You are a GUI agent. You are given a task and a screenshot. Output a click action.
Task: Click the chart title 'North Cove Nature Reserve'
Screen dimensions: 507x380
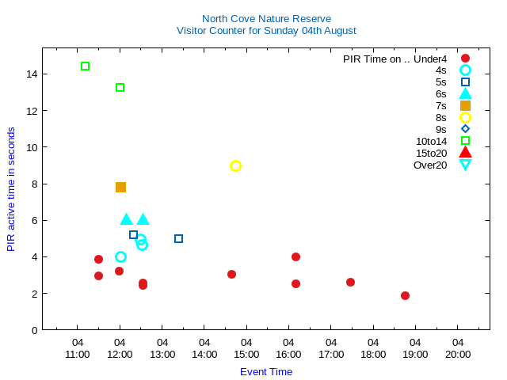tap(266, 19)
